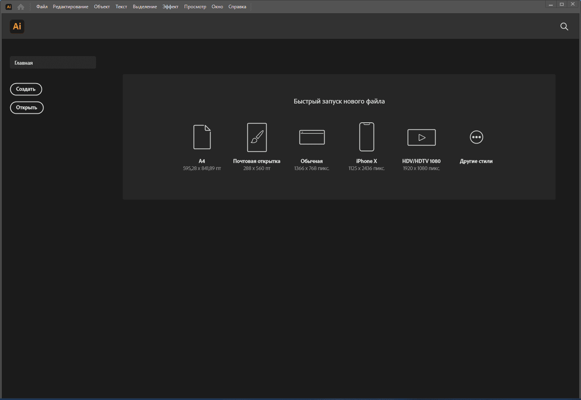Open the Выделение menu

(x=145, y=7)
